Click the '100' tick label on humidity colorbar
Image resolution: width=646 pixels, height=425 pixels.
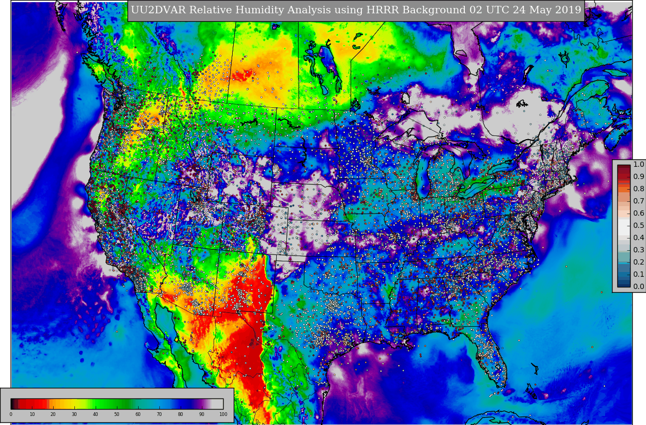click(x=223, y=414)
